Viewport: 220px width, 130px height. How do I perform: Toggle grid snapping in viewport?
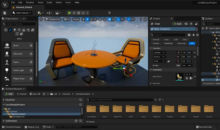pyautogui.click(x=110, y=19)
